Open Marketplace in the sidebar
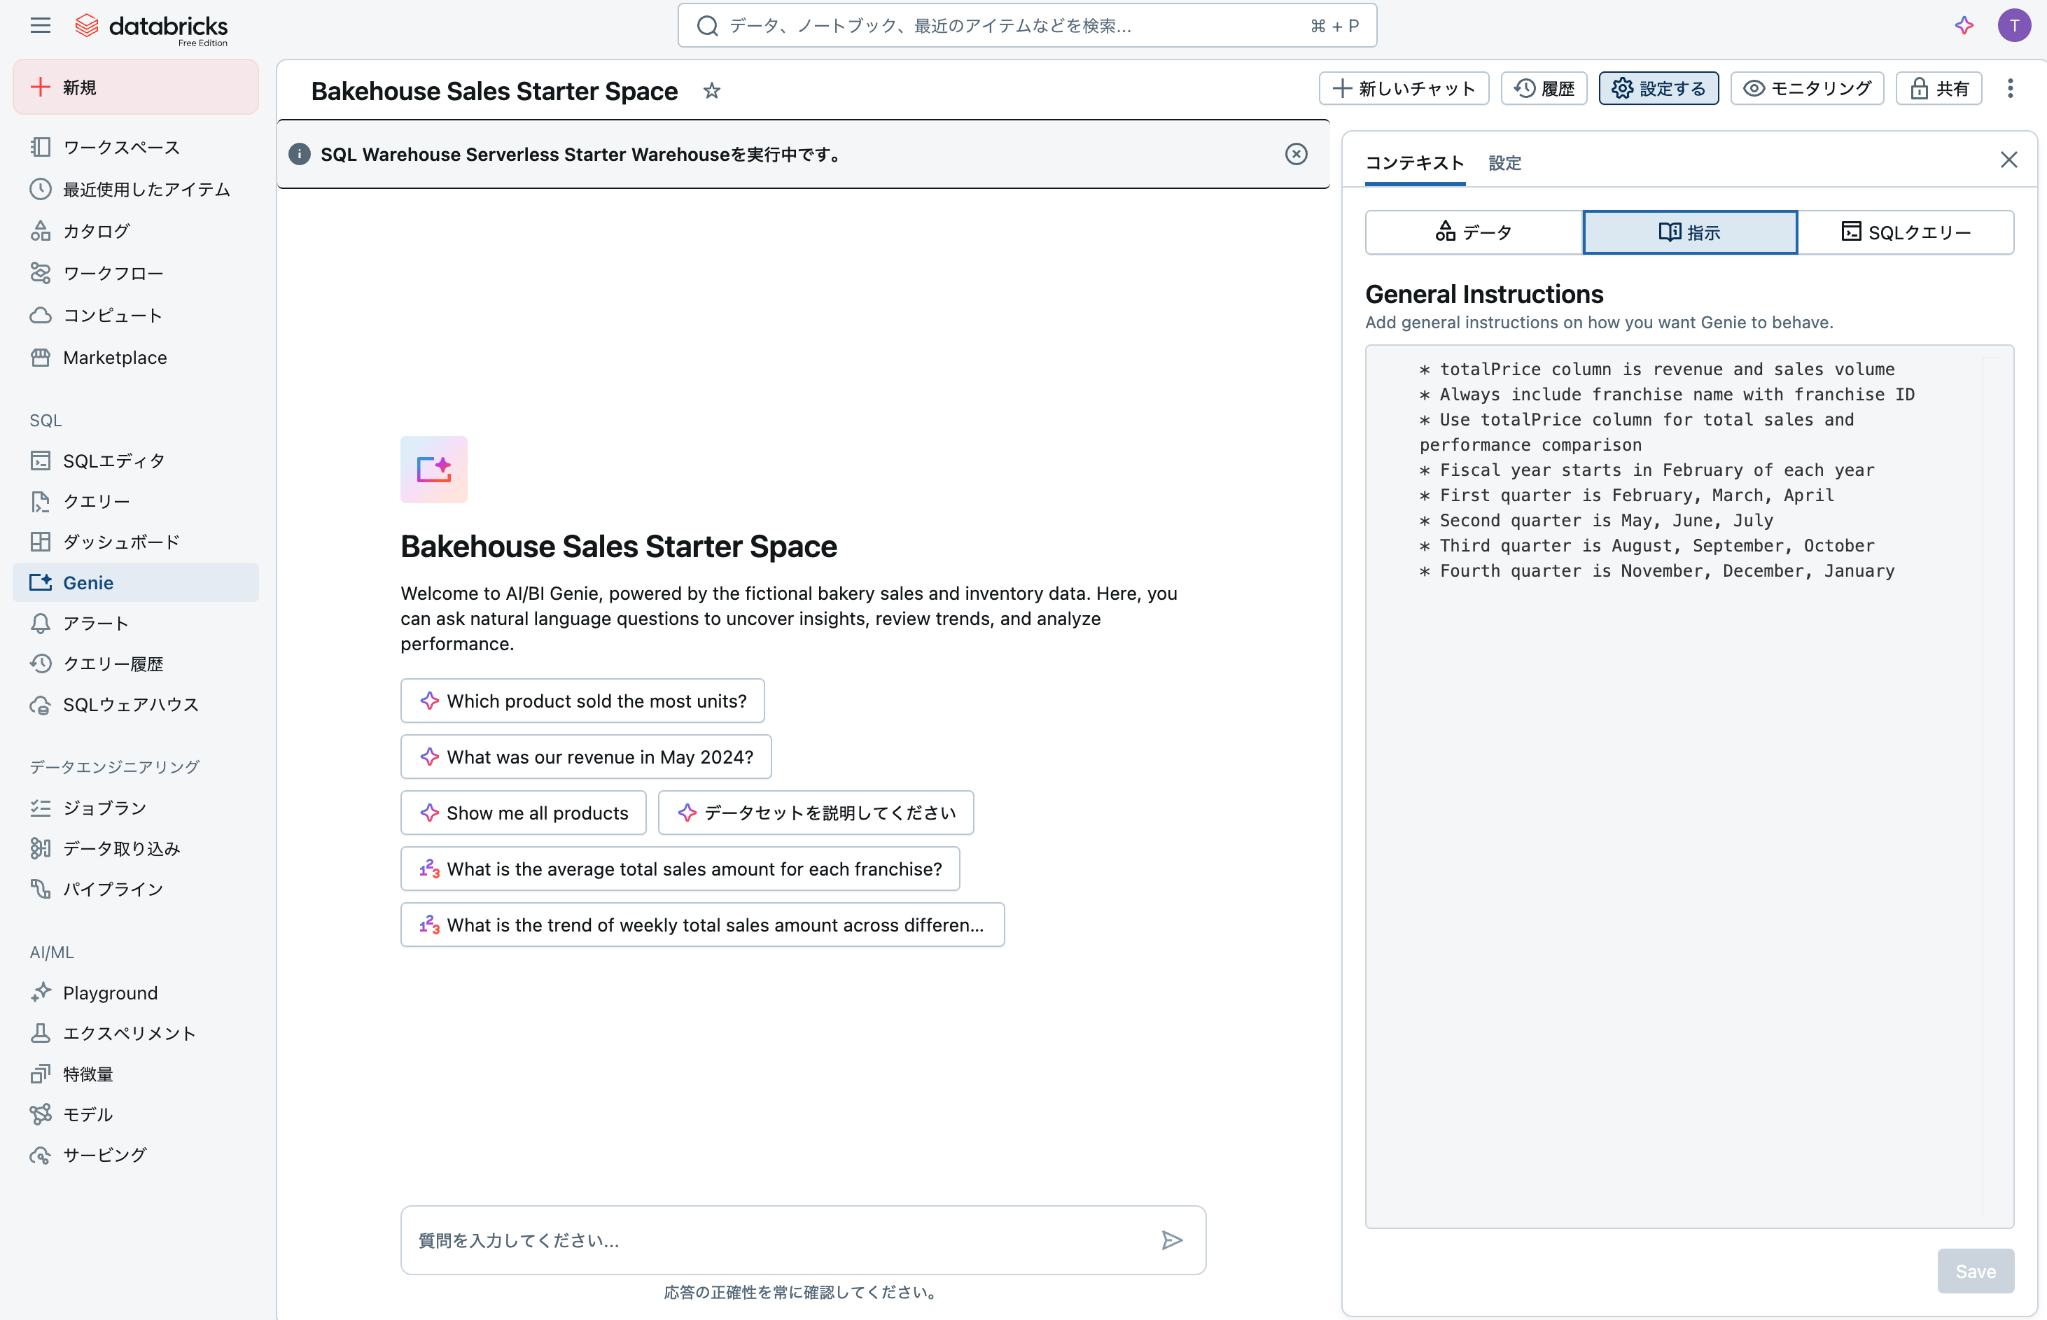This screenshot has height=1320, width=2047. (135, 358)
